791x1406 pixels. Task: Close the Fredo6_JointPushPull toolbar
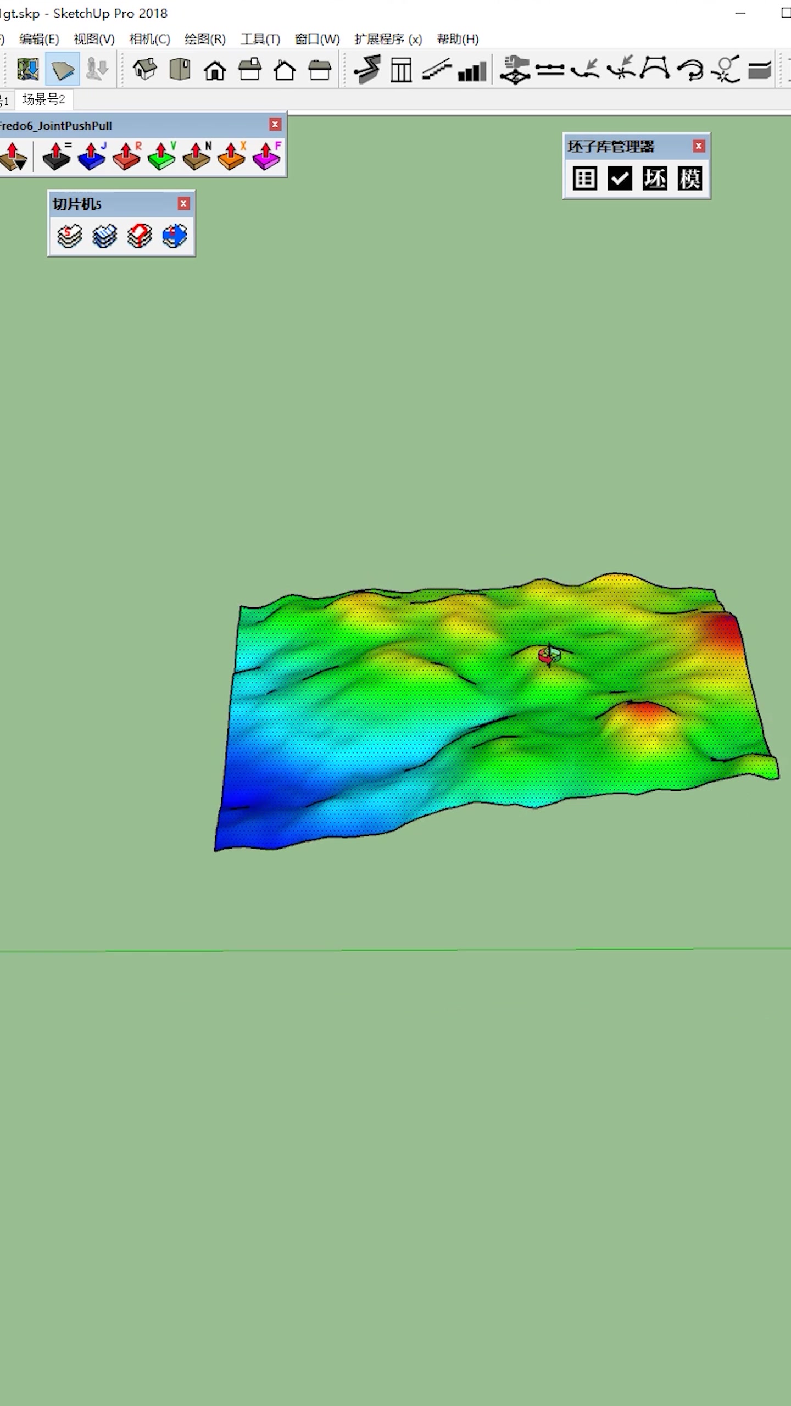pyautogui.click(x=275, y=125)
